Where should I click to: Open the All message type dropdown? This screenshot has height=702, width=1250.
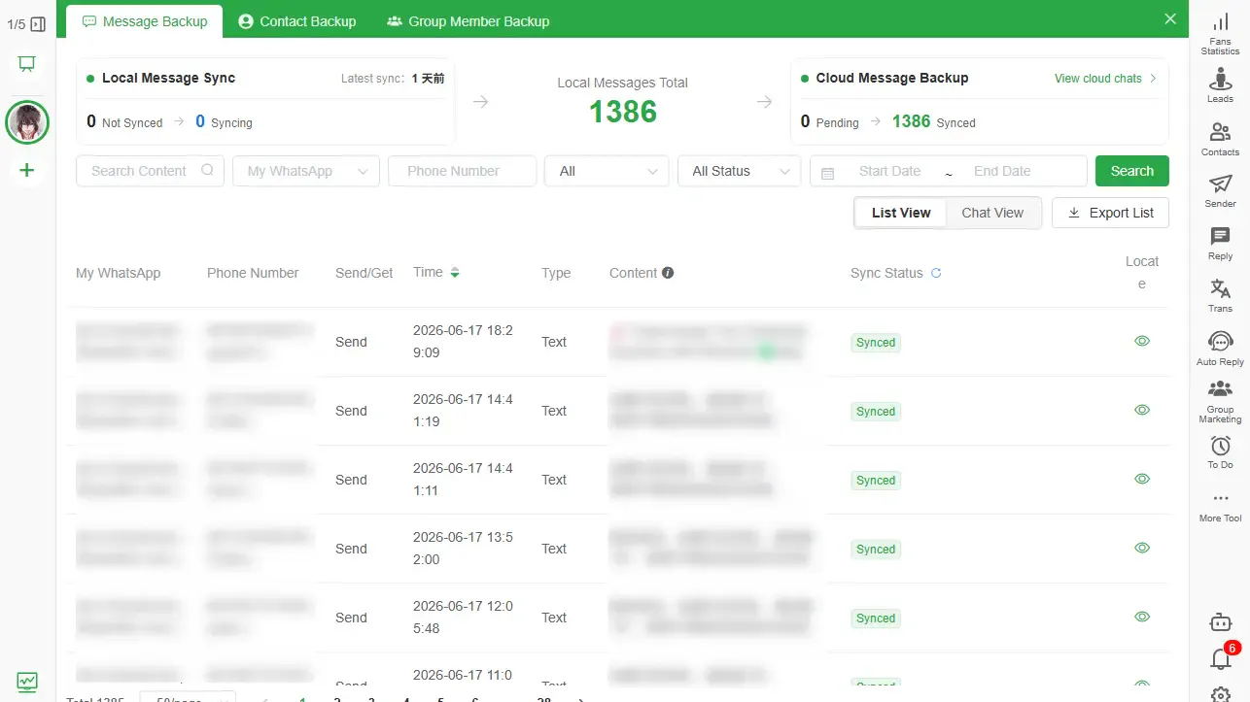(x=607, y=171)
